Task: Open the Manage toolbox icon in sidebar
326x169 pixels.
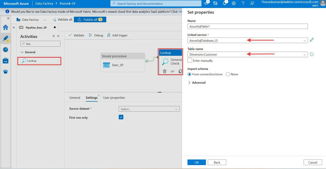Action: [x=5, y=60]
